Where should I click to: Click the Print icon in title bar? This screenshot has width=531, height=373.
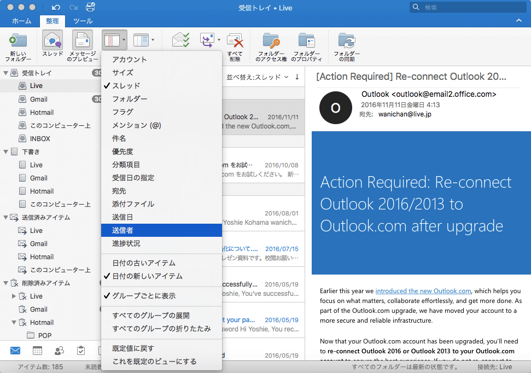pyautogui.click(x=90, y=7)
